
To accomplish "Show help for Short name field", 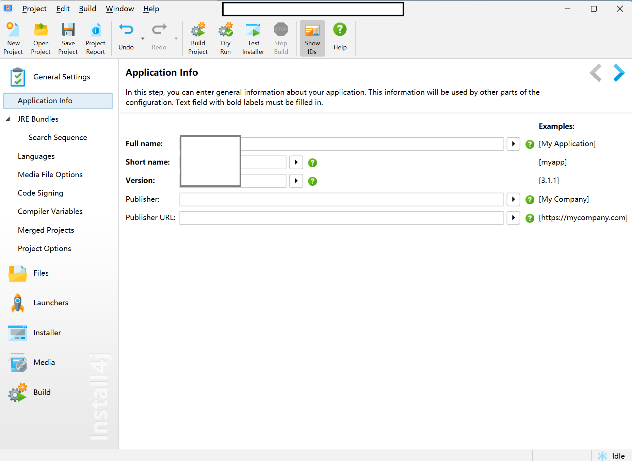I will pyautogui.click(x=312, y=163).
